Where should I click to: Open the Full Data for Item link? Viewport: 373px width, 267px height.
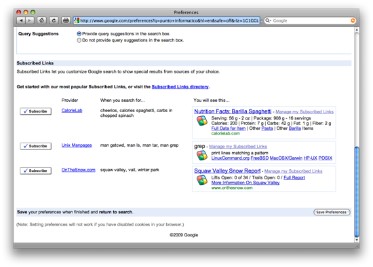click(x=229, y=128)
